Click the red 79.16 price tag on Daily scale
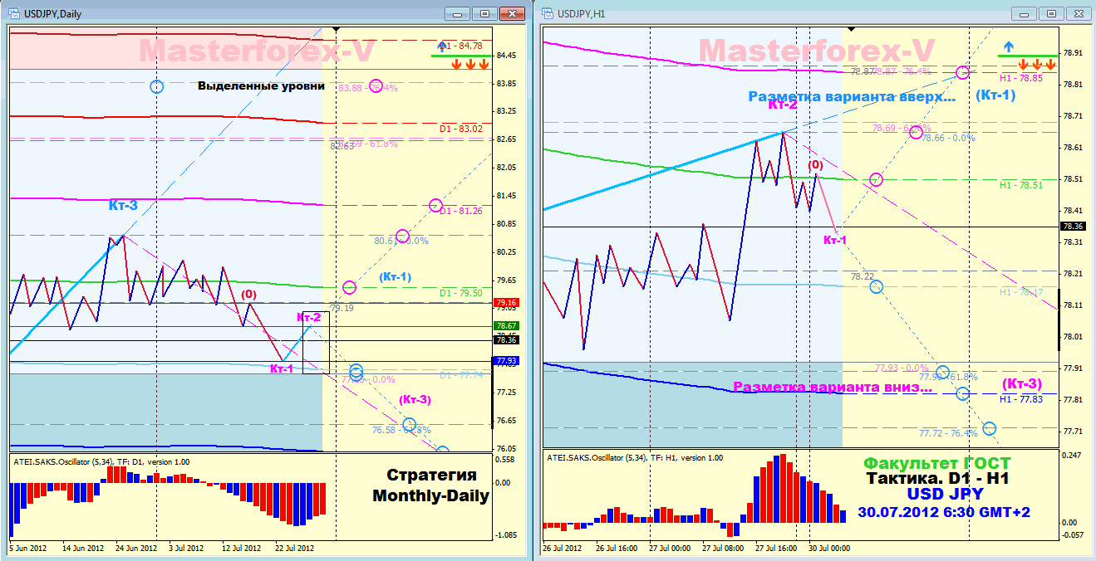This screenshot has height=561, width=1096. tap(506, 303)
